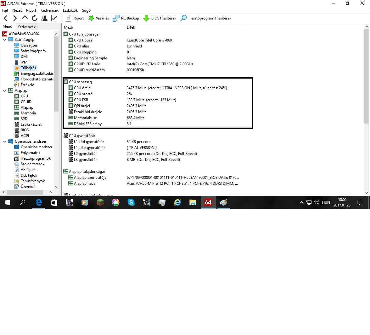Open the Súgó menu
This screenshot has width=370, height=335.
point(86,10)
